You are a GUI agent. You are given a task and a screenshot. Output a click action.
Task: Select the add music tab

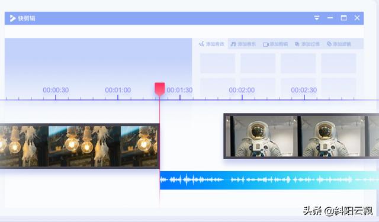[x=243, y=44]
